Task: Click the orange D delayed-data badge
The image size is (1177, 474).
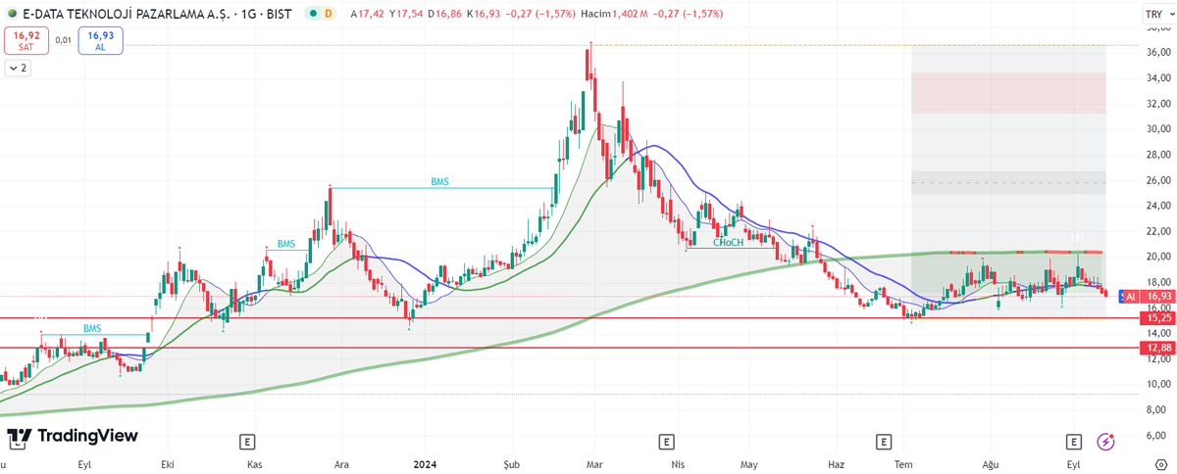Action: point(328,14)
